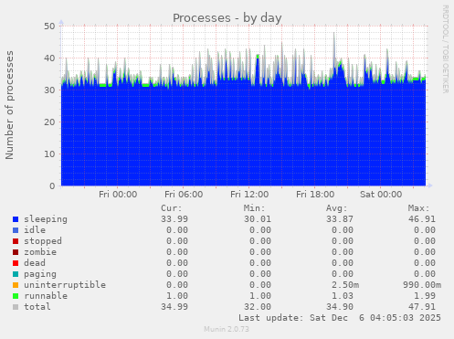Viewport: 454px width, 339px height.
Task: Click the green runnable legend swatch
Action: point(16,296)
